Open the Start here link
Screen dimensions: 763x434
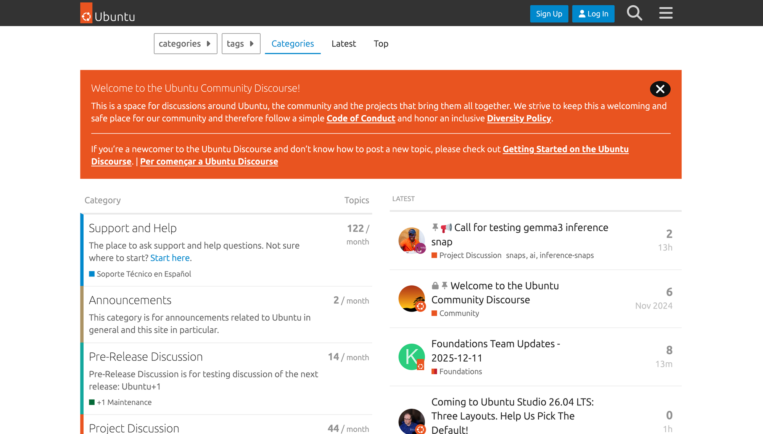point(170,258)
